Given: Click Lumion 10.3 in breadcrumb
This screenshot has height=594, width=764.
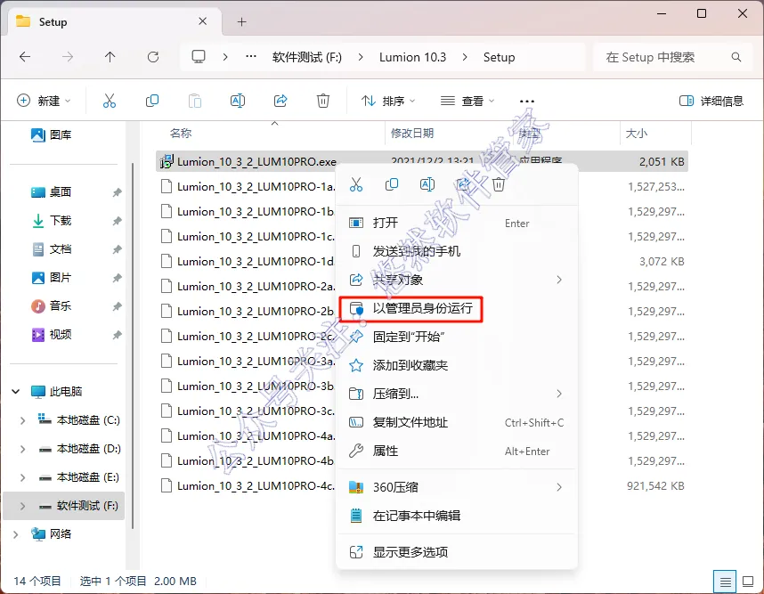Looking at the screenshot, I should (x=412, y=57).
